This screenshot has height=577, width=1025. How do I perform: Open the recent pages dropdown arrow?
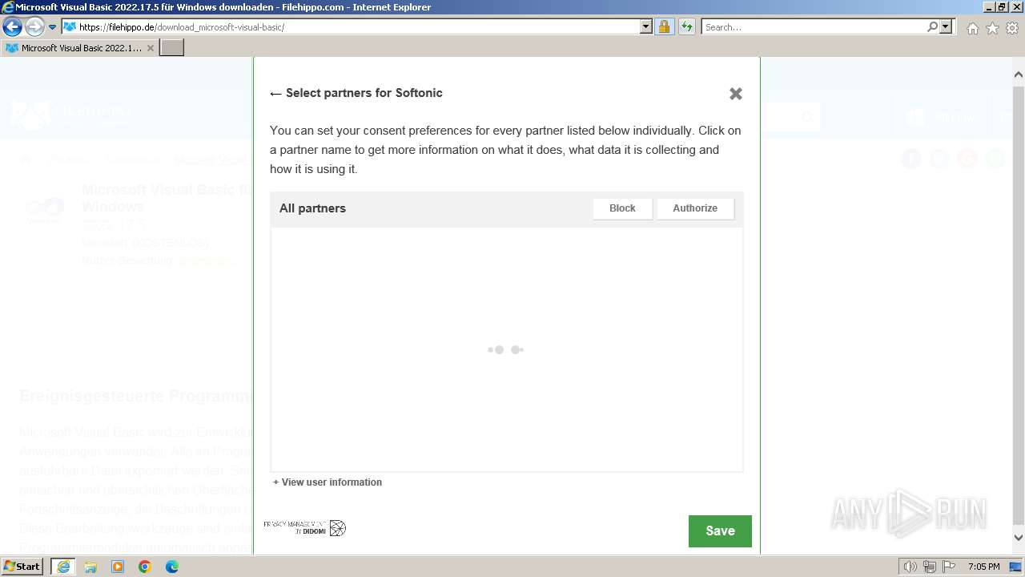click(x=52, y=27)
